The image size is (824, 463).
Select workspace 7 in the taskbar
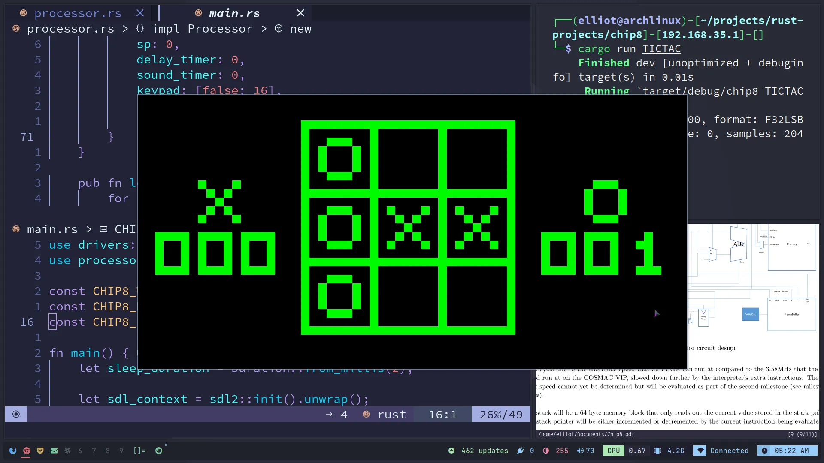coord(94,451)
